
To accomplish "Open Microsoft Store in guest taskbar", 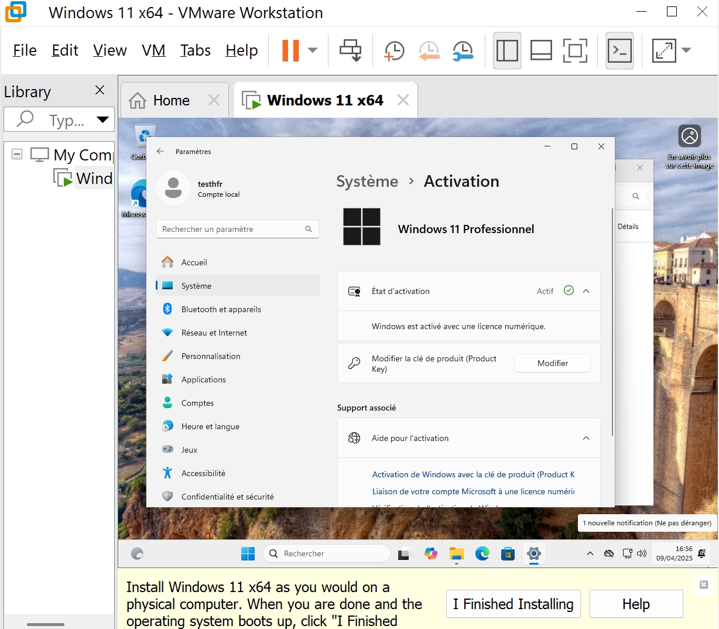I will coord(508,553).
